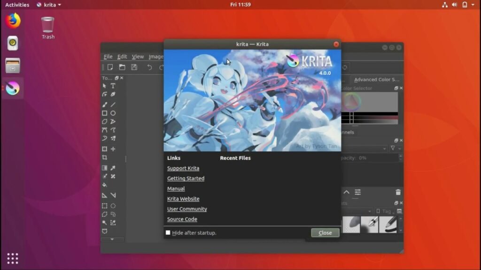Image resolution: width=481 pixels, height=270 pixels.
Task: Click the delete layer trash icon
Action: [398, 192]
